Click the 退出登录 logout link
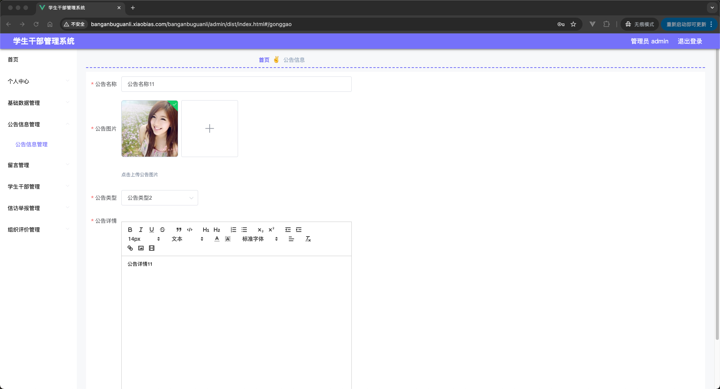 click(690, 41)
